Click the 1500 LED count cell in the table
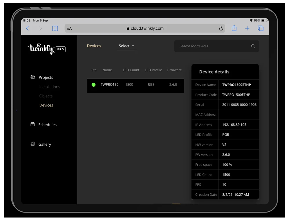The image size is (291, 221). [129, 84]
